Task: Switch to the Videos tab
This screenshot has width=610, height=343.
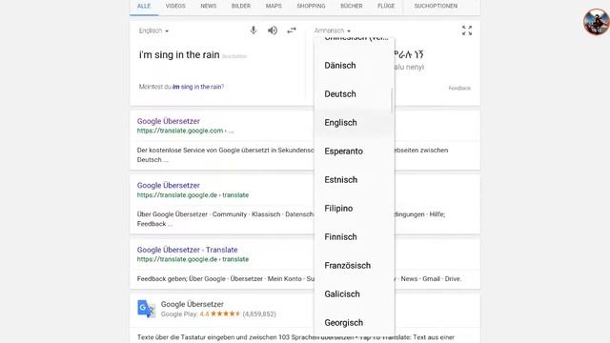Action: coord(175,7)
